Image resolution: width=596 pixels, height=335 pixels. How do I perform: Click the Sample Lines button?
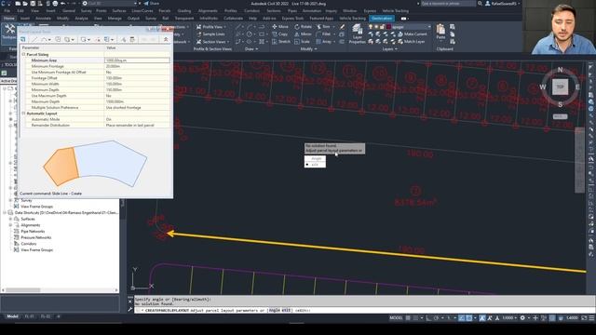coord(210,34)
